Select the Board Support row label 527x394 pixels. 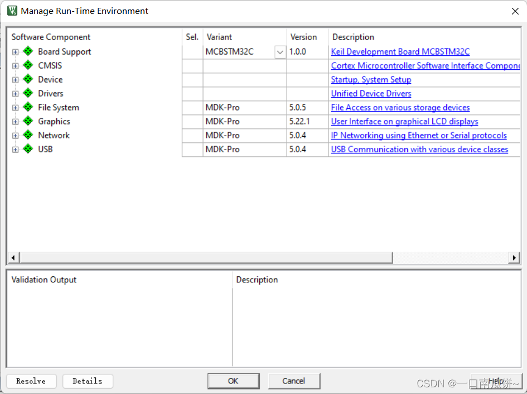point(65,51)
